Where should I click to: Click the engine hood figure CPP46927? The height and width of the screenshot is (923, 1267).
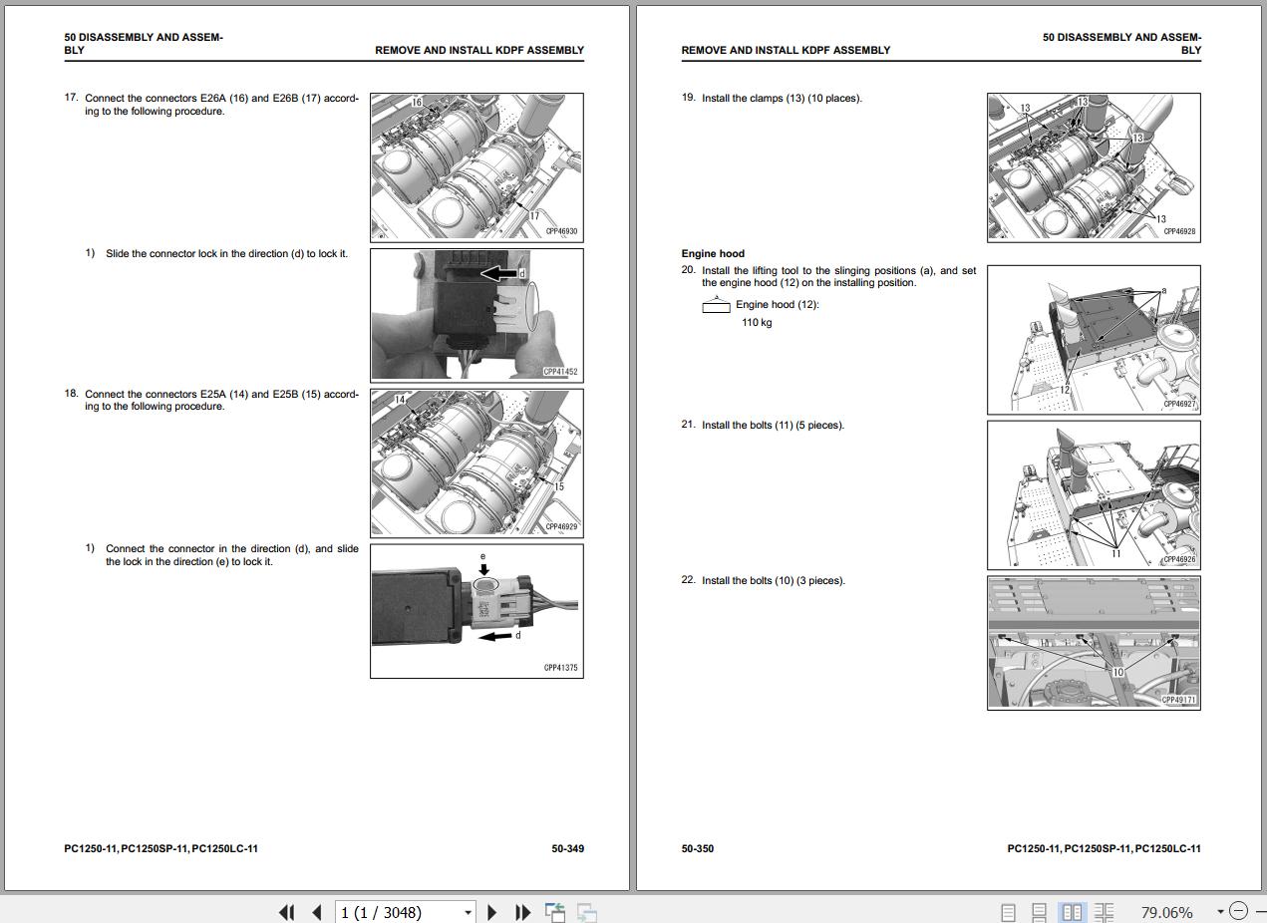[x=1094, y=340]
